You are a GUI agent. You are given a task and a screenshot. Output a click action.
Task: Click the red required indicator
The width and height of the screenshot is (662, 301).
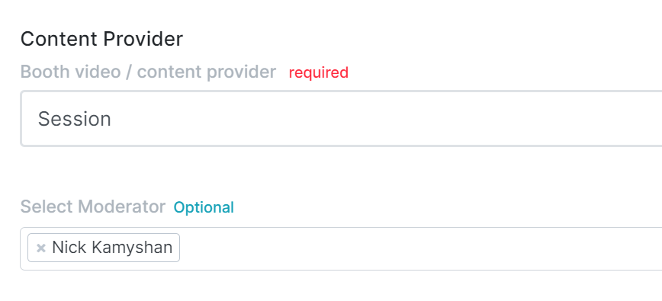tap(319, 72)
